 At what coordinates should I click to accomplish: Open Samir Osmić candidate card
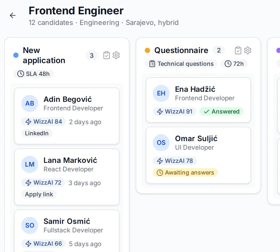[x=67, y=231]
